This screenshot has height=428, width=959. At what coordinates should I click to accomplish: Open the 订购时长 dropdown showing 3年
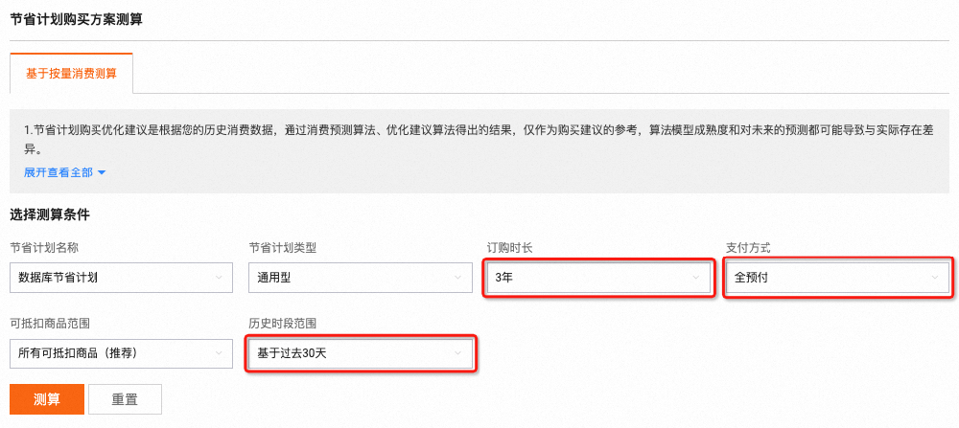(587, 278)
